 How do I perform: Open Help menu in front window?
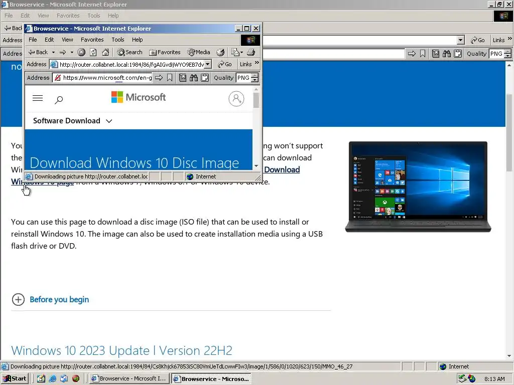coord(138,40)
